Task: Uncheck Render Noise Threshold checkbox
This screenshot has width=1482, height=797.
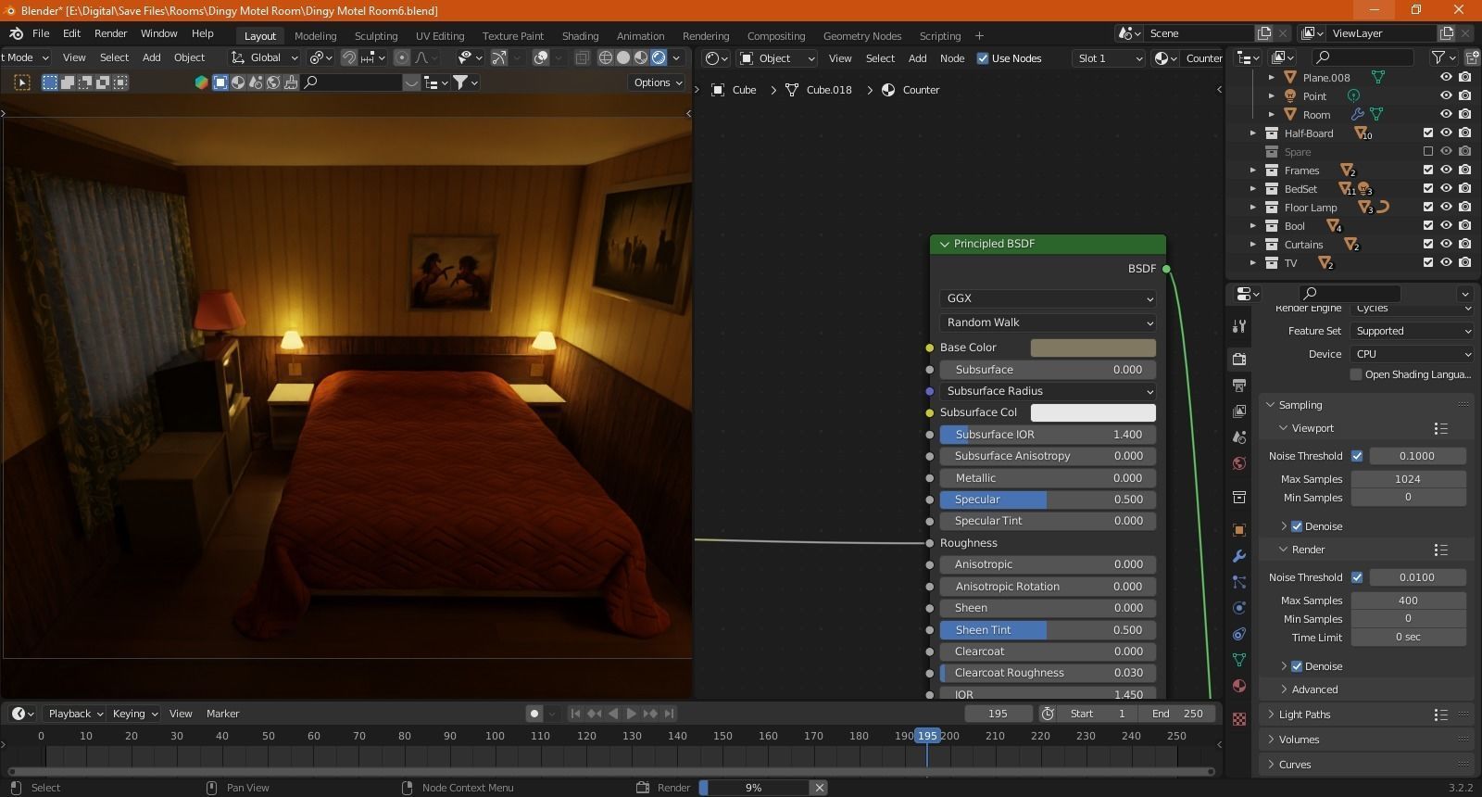Action: [1357, 577]
